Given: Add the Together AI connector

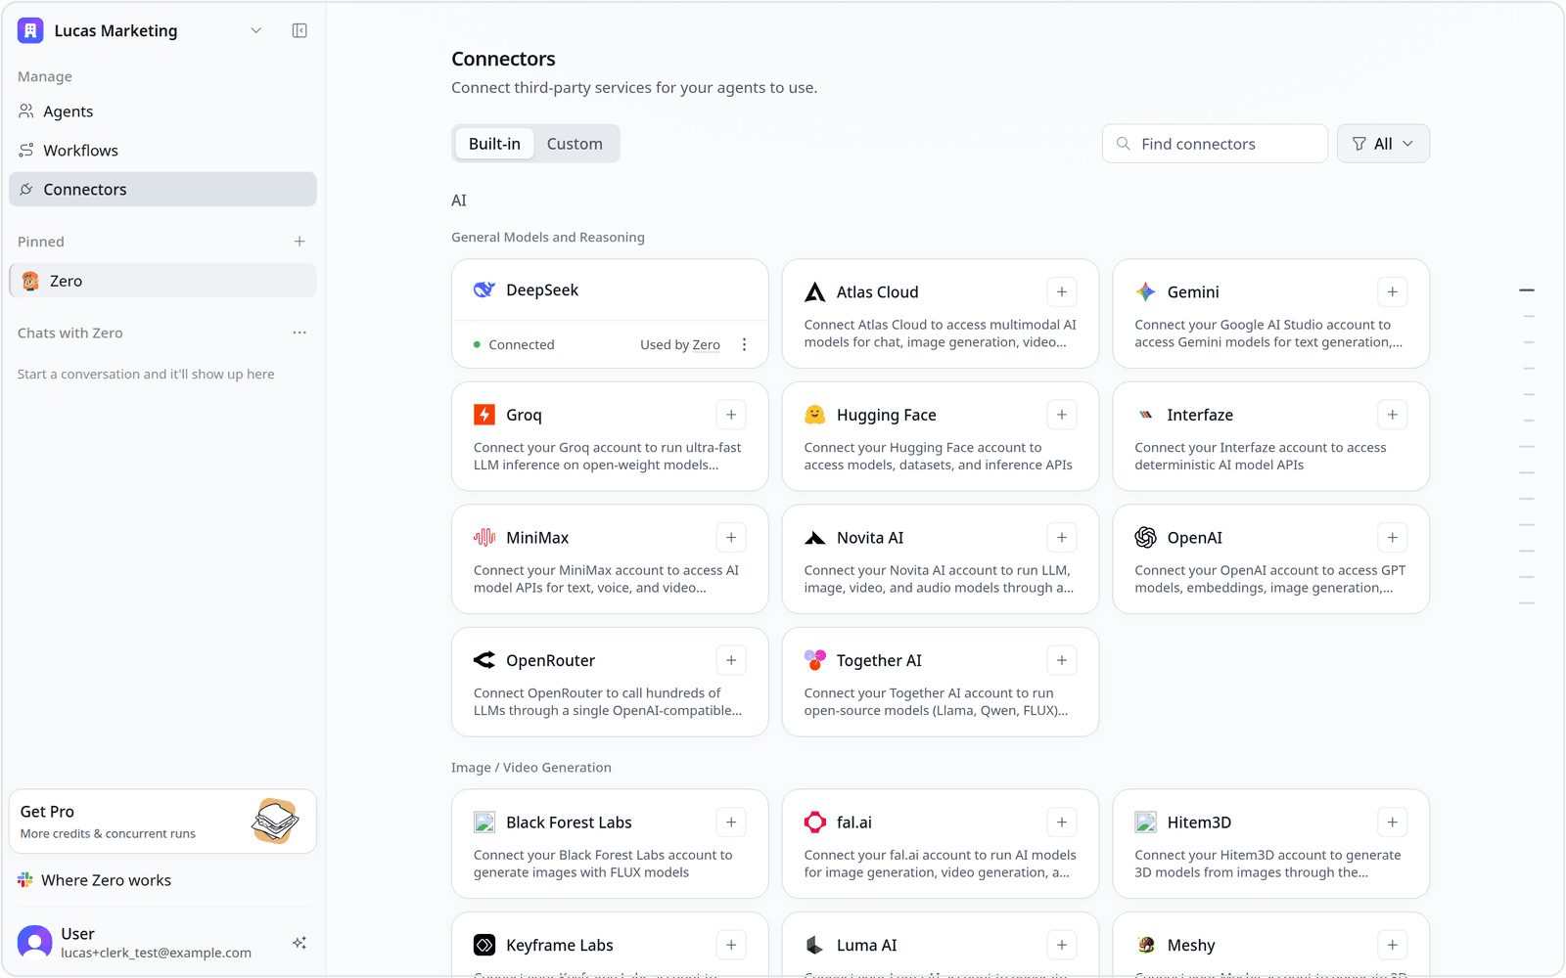Looking at the screenshot, I should (1062, 660).
